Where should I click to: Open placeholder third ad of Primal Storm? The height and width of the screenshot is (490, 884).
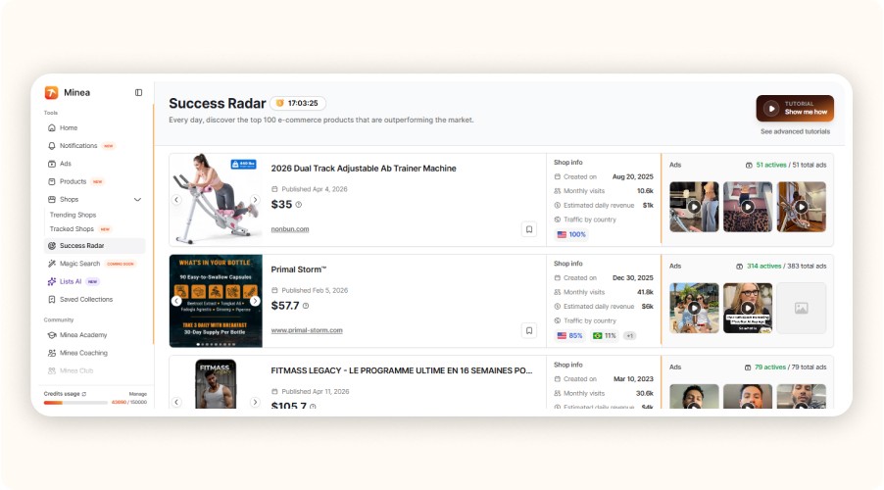coord(801,308)
